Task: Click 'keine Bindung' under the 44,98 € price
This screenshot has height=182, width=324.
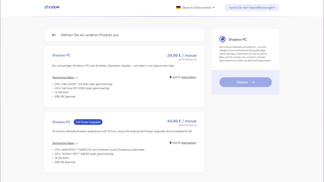Action: tap(188, 125)
